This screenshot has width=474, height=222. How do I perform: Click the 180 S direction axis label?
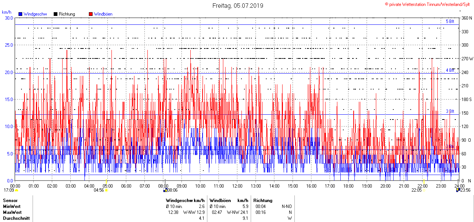[x=467, y=99]
